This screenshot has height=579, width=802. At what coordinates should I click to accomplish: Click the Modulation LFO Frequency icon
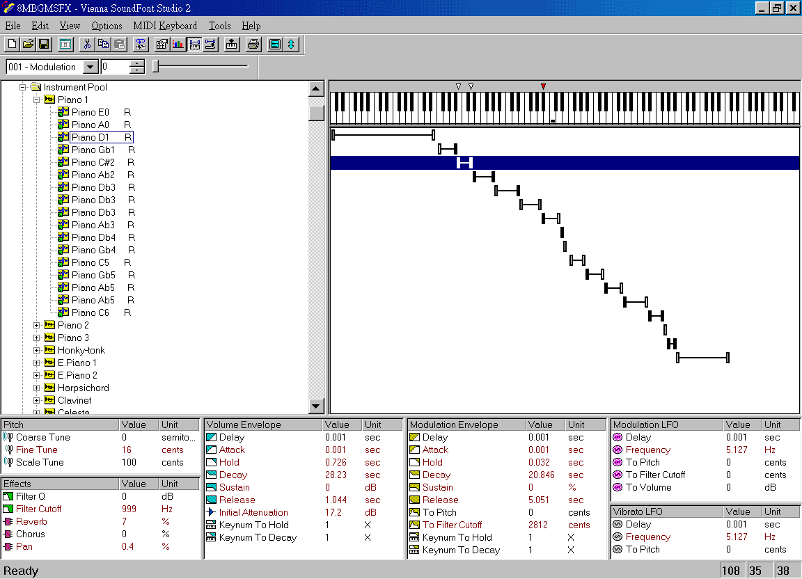(618, 450)
